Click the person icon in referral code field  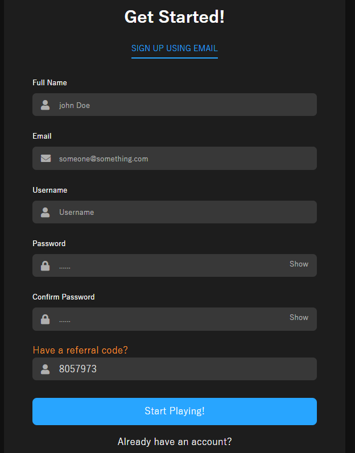[45, 369]
